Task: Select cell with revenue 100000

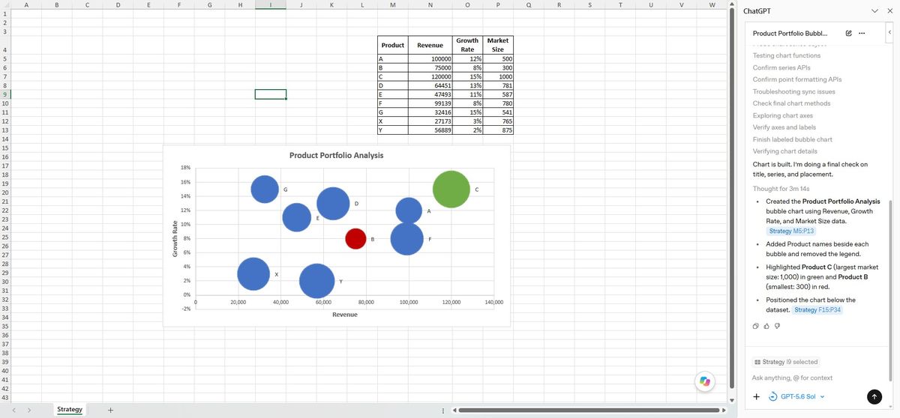Action: (x=430, y=58)
